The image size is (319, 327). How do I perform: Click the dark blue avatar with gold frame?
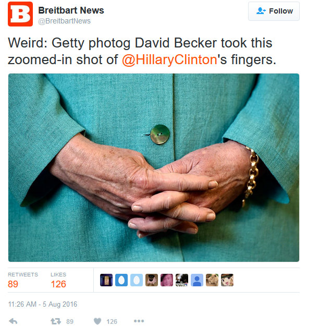[x=106, y=280]
